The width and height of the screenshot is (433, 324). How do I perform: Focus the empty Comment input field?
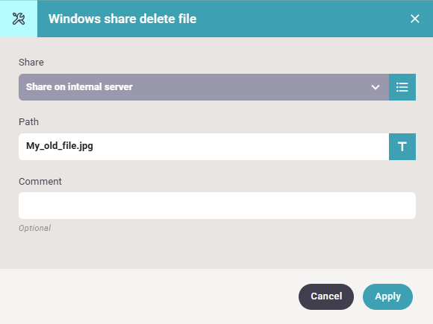pyautogui.click(x=217, y=206)
